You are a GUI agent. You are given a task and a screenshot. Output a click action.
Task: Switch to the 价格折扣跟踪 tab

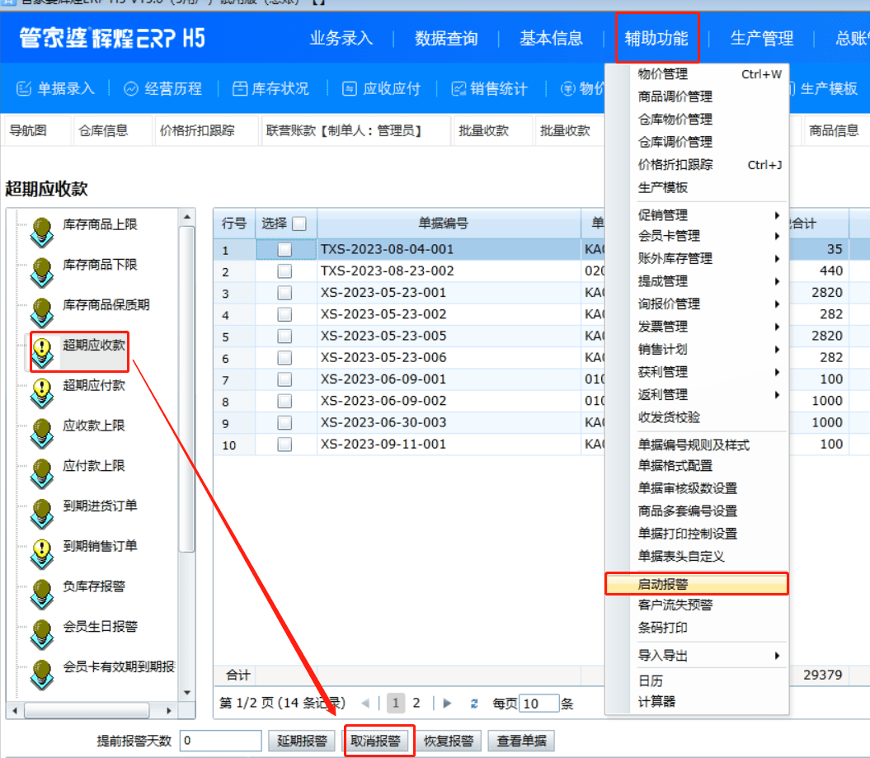[197, 131]
